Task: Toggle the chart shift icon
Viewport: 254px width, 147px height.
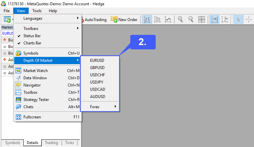Action: 225,19
